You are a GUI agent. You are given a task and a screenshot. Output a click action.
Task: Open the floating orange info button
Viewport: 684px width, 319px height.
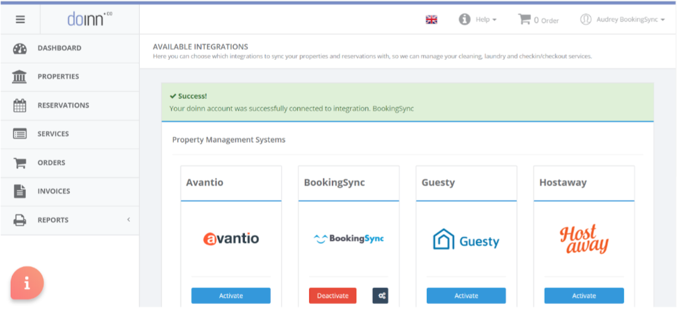click(27, 283)
